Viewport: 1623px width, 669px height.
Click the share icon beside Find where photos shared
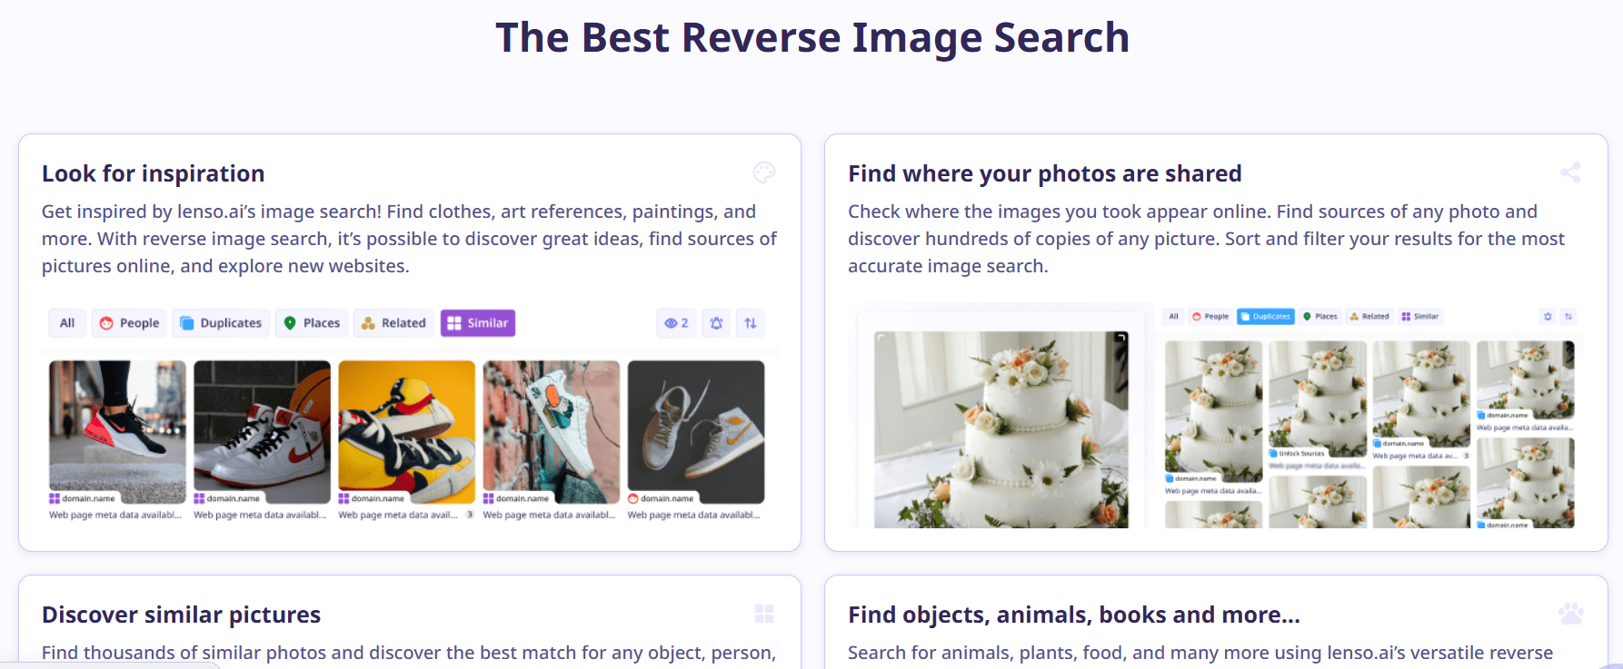coord(1570,172)
